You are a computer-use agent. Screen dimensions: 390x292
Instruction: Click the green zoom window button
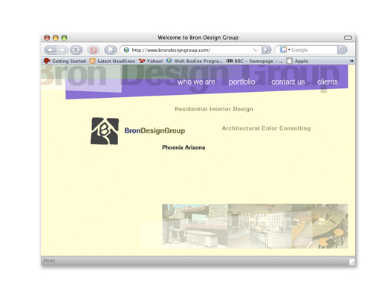click(x=64, y=38)
